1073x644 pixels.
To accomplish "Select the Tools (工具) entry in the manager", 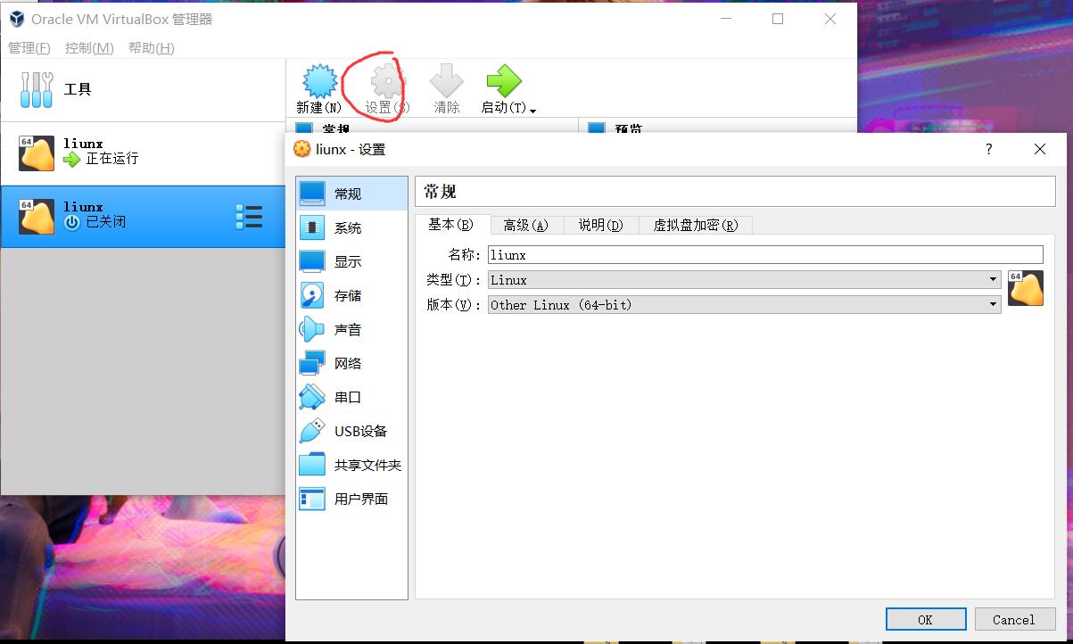I will [143, 89].
